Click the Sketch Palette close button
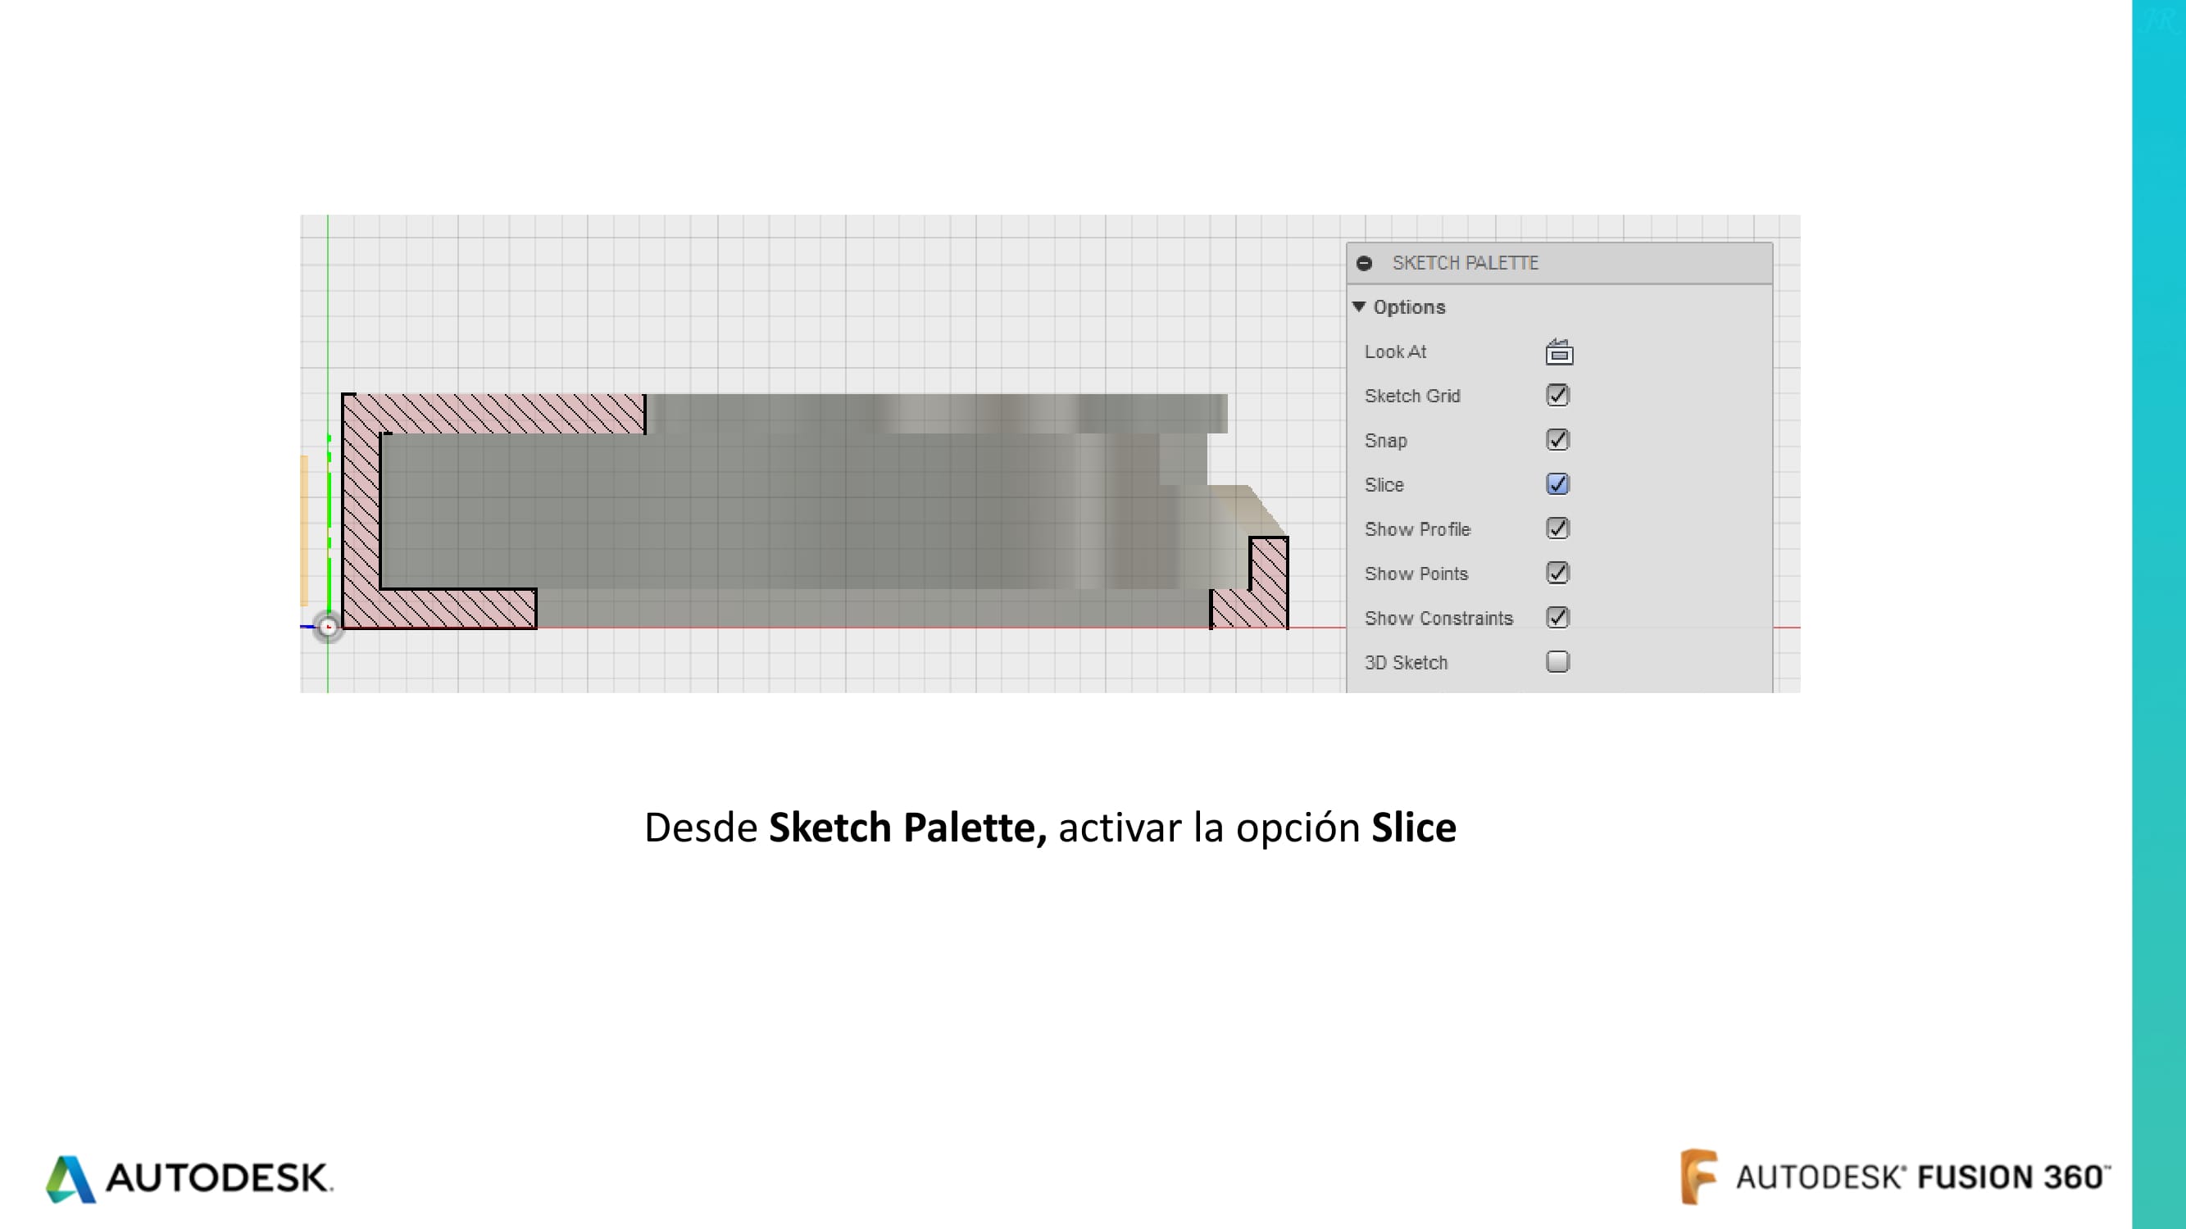 pos(1363,263)
